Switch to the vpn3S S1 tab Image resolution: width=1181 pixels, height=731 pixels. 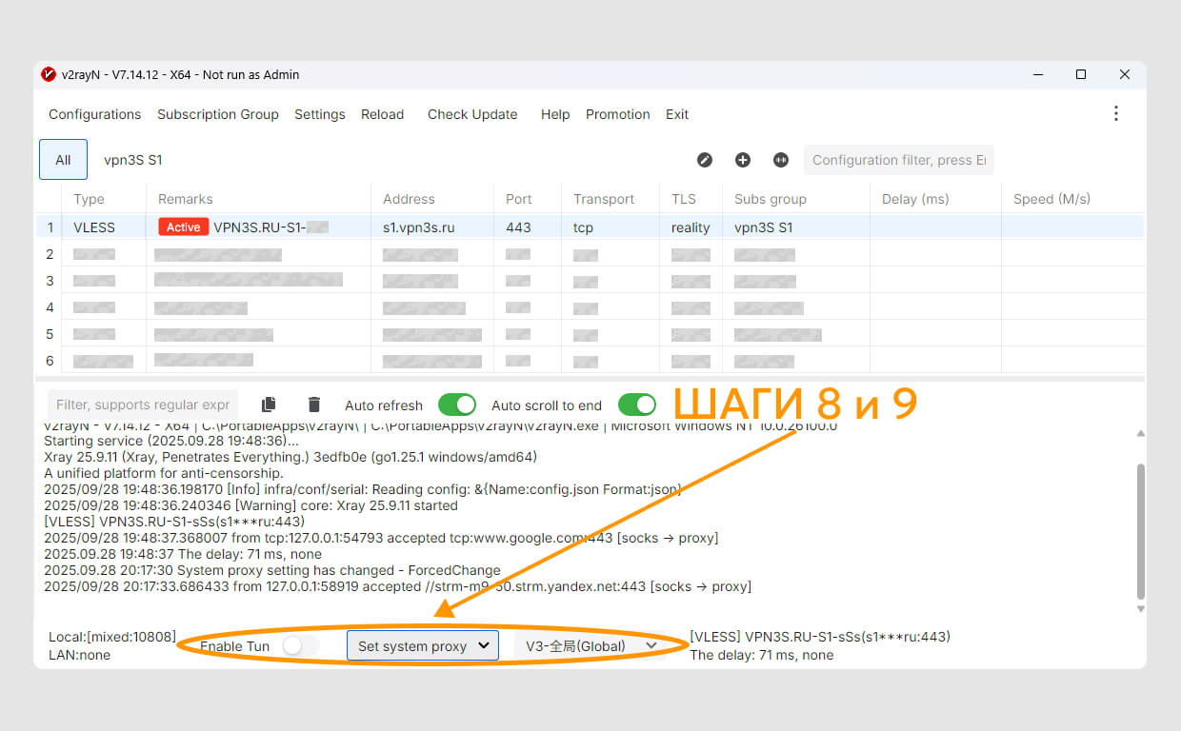(x=132, y=159)
